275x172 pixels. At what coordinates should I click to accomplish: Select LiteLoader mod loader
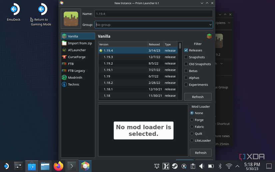192,140
